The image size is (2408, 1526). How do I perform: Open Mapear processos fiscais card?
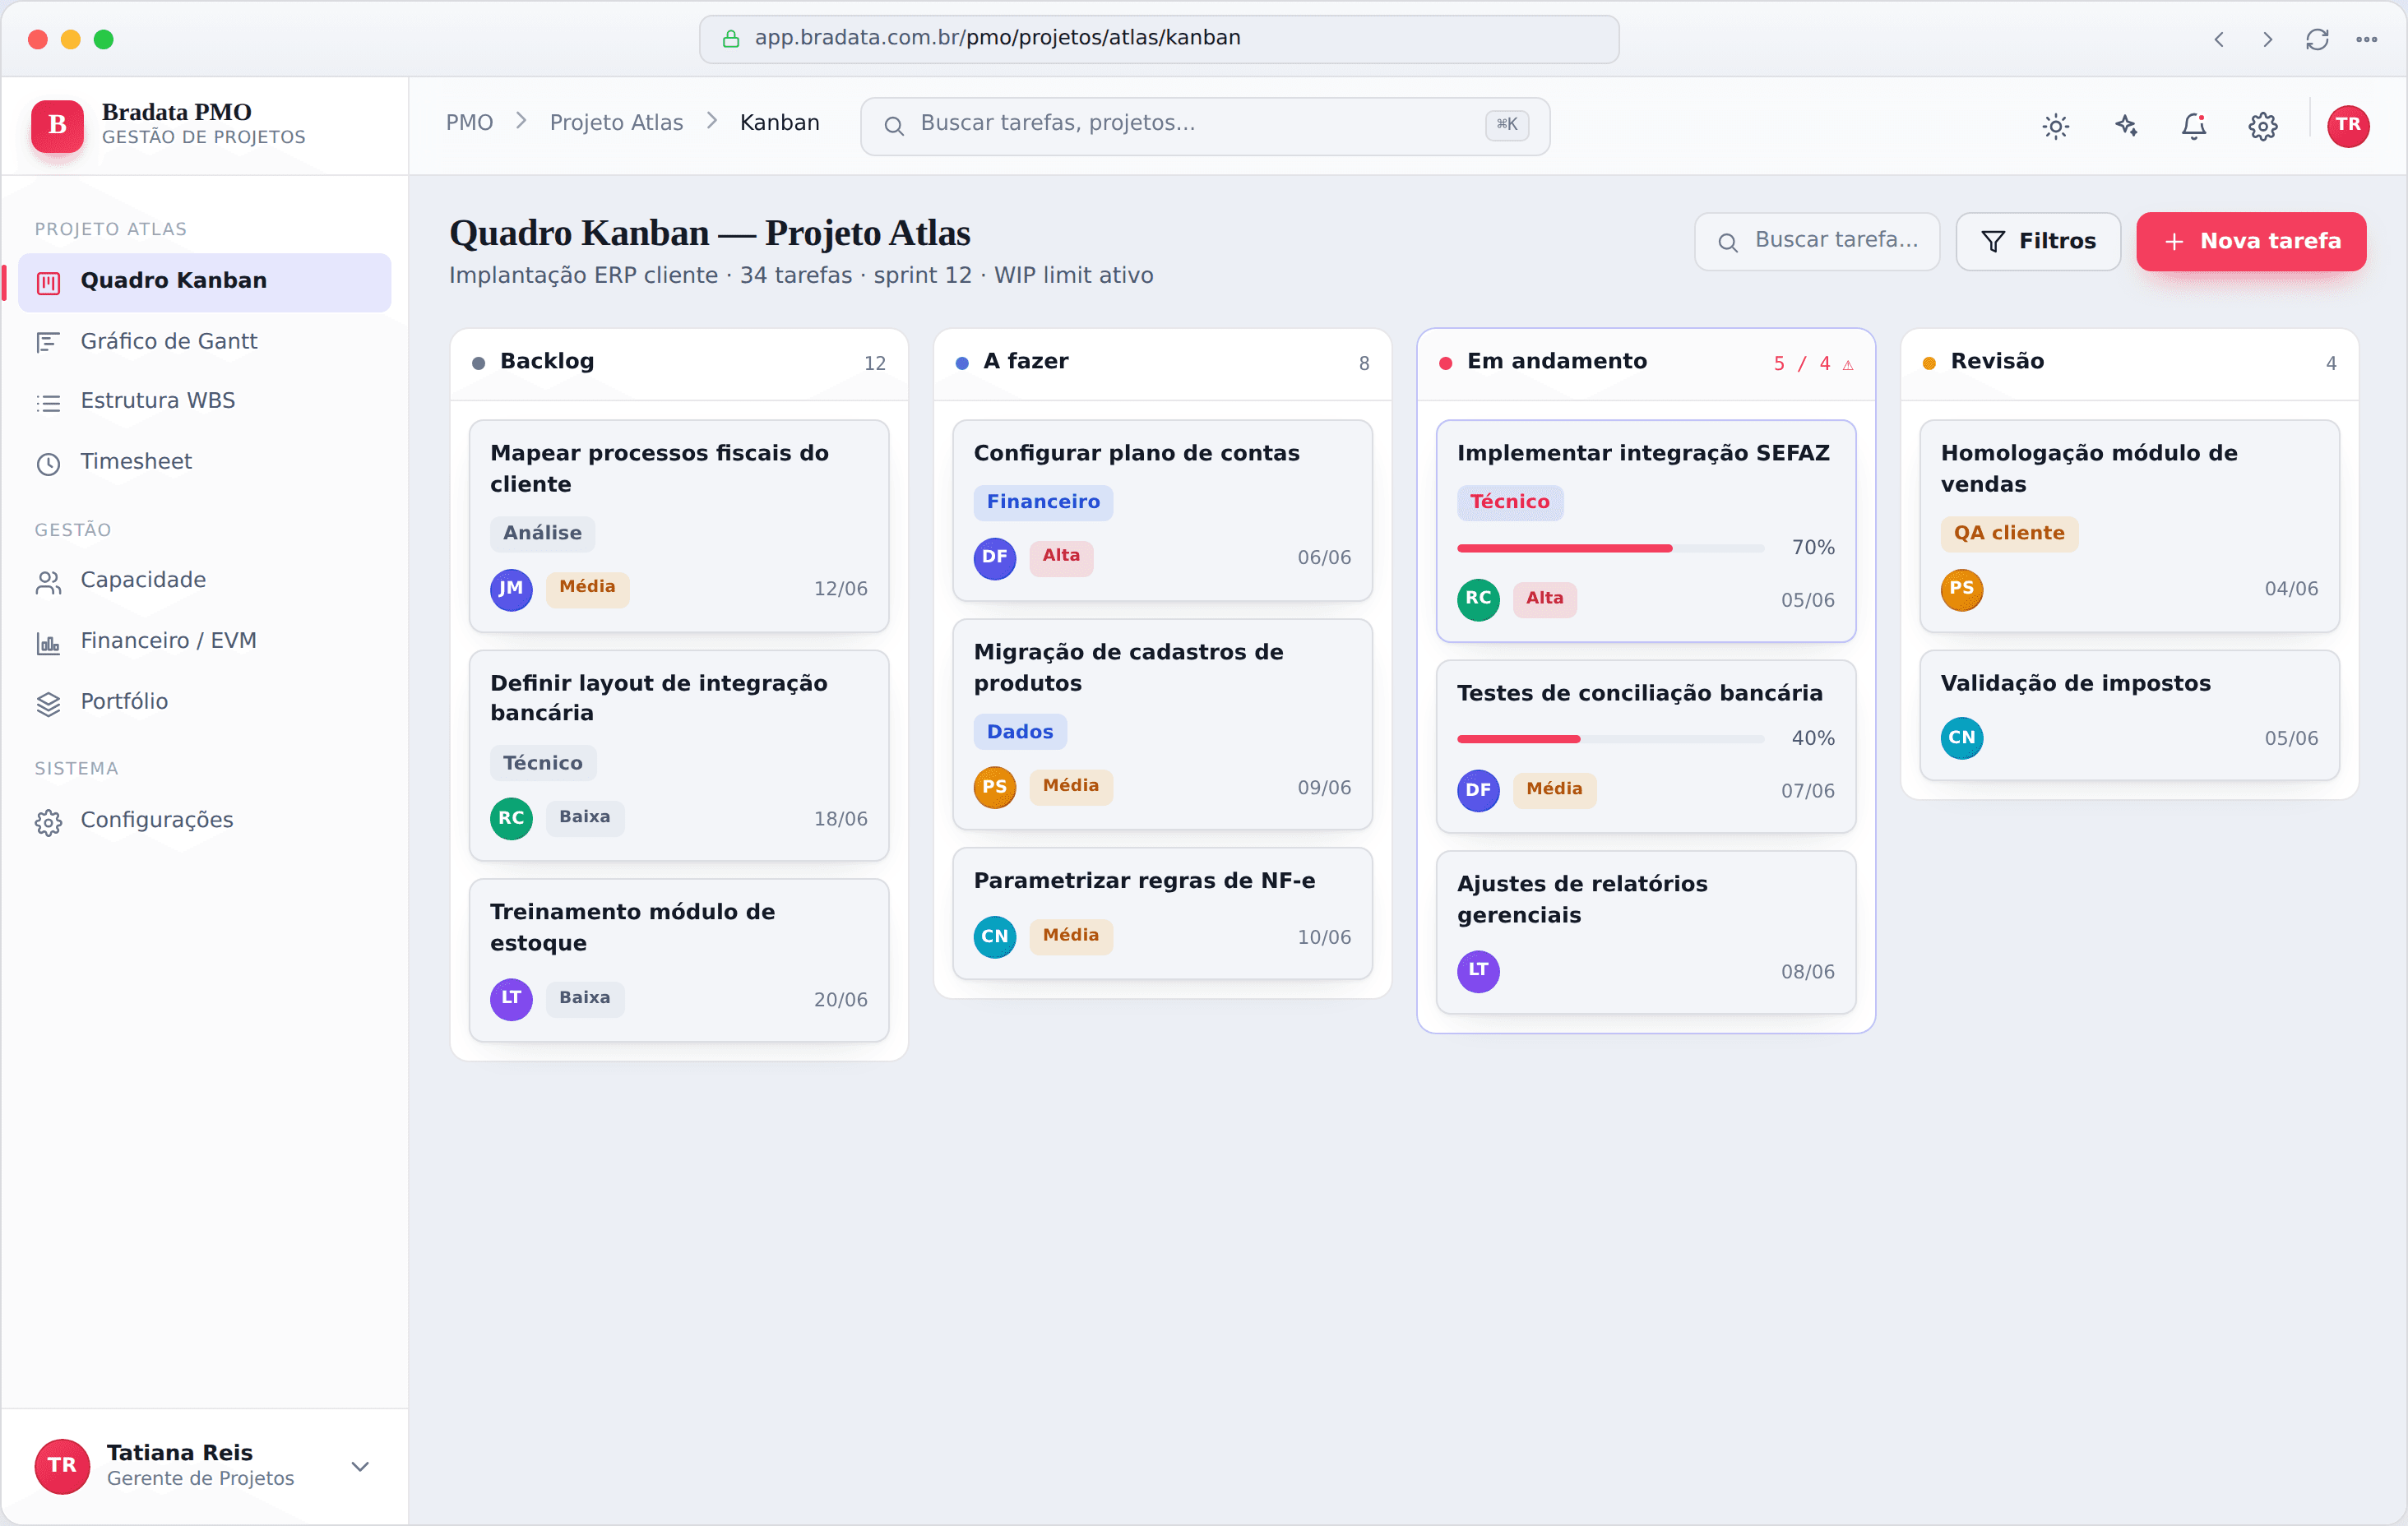(678, 526)
